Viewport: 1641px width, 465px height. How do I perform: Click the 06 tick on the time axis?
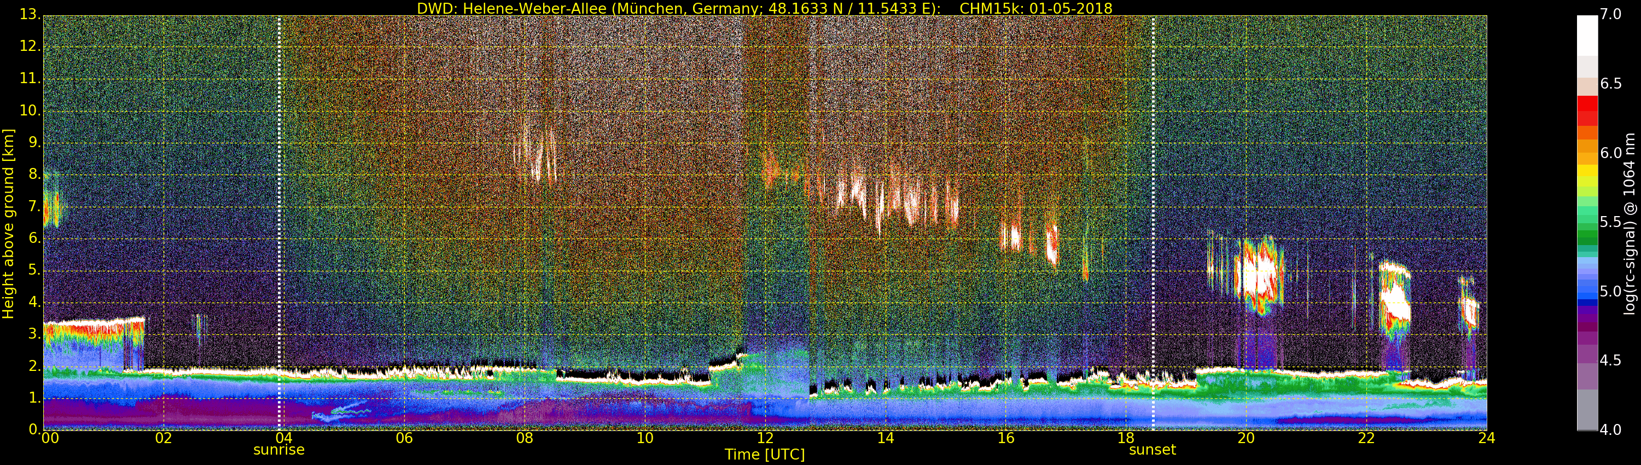[x=404, y=438]
